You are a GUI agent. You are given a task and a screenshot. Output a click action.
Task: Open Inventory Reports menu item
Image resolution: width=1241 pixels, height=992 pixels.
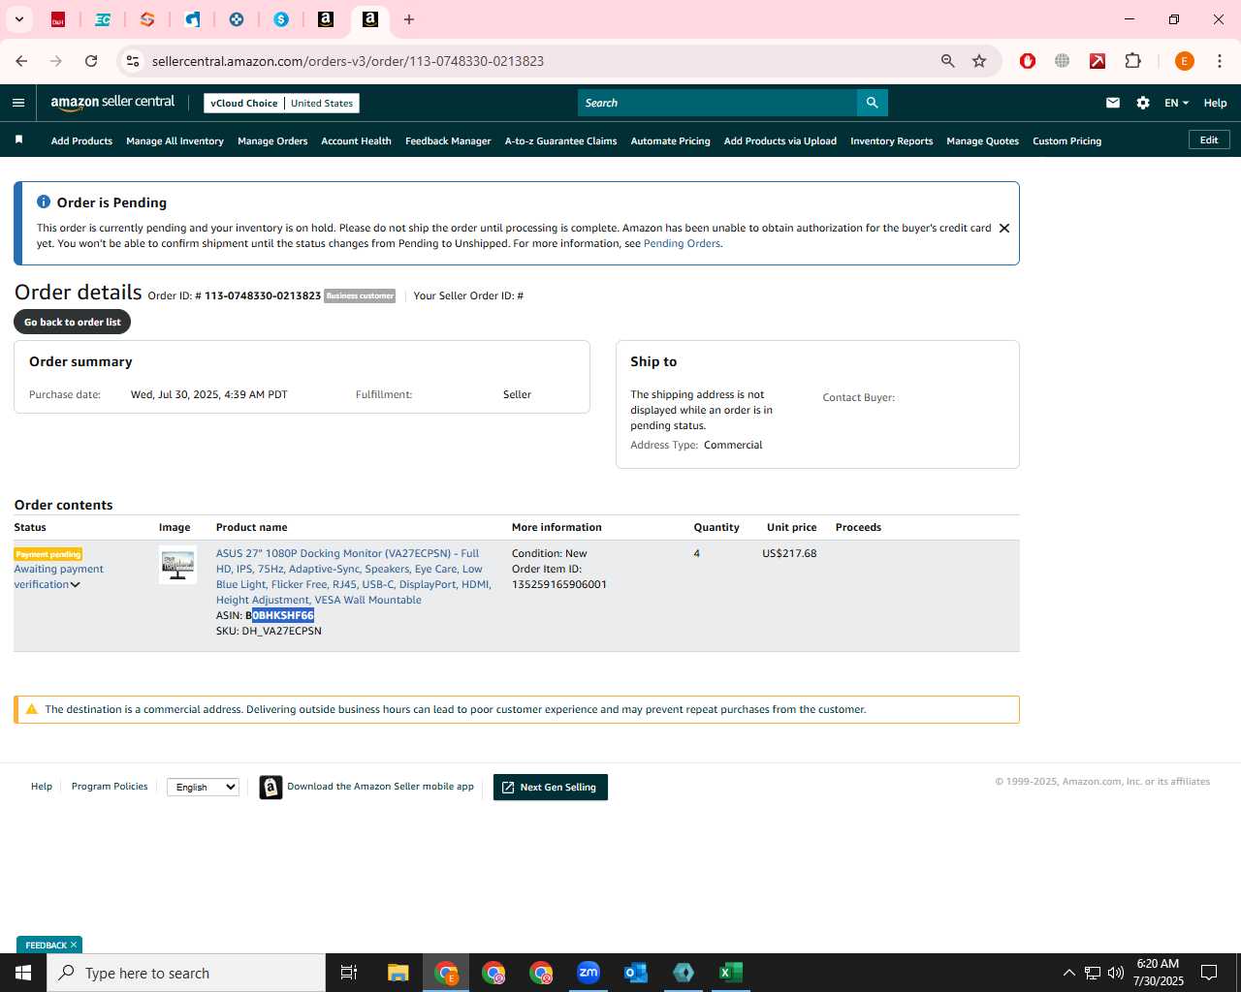point(891,140)
